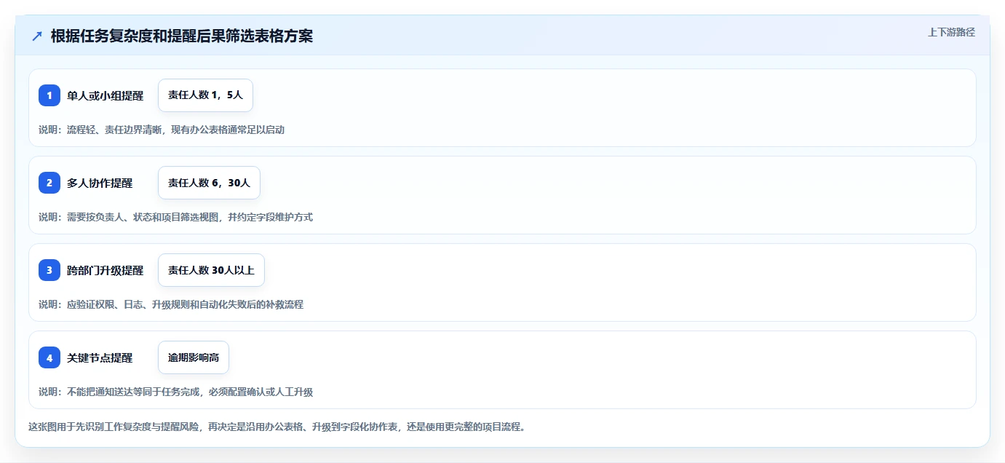The height and width of the screenshot is (463, 1005).
Task: Click the note starting 说明：应验证权限、日志
Action: point(171,304)
